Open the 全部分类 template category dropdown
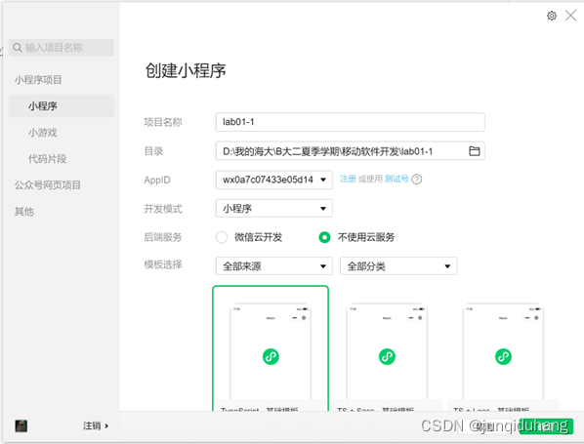The height and width of the screenshot is (444, 584). tap(398, 266)
